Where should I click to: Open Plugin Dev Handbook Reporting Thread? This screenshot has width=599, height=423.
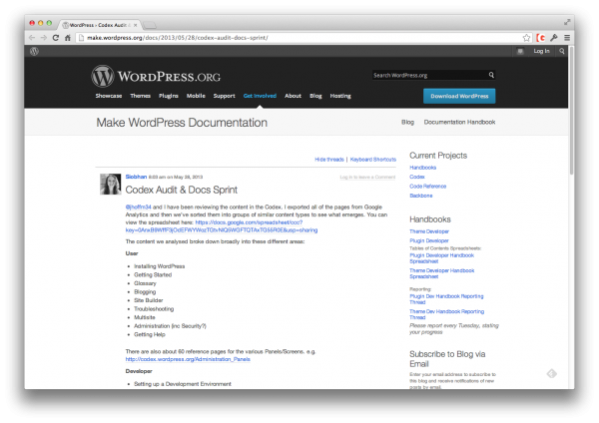446,299
